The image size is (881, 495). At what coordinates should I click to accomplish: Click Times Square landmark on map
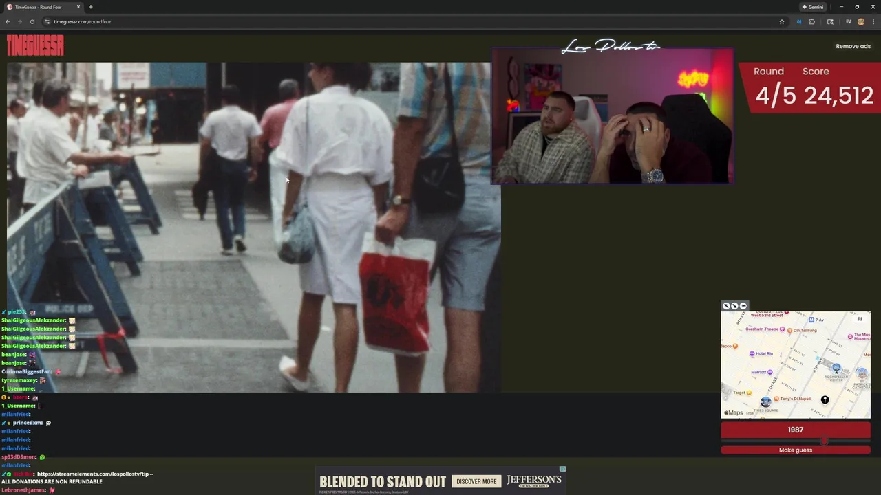click(765, 402)
